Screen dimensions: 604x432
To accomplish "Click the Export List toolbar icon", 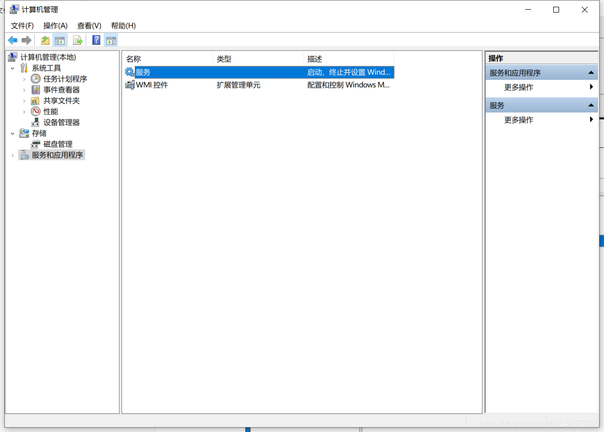I will (78, 40).
